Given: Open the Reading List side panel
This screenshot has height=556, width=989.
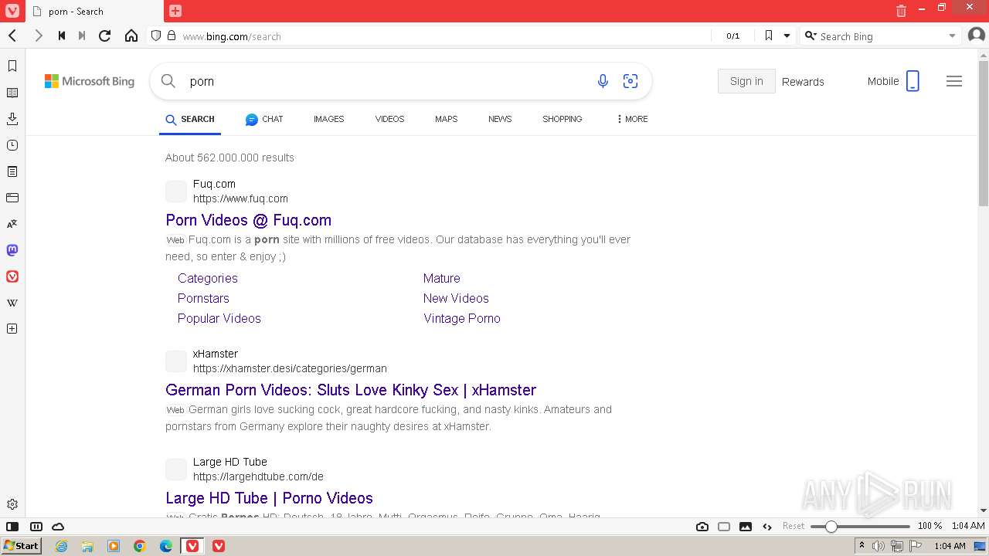Looking at the screenshot, I should [x=12, y=93].
